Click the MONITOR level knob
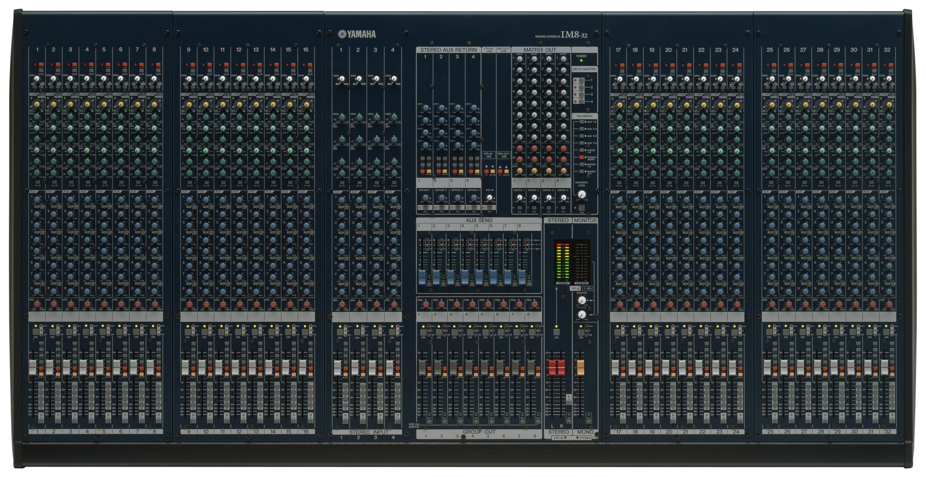Screen dimensions: 926x477 click(x=581, y=300)
